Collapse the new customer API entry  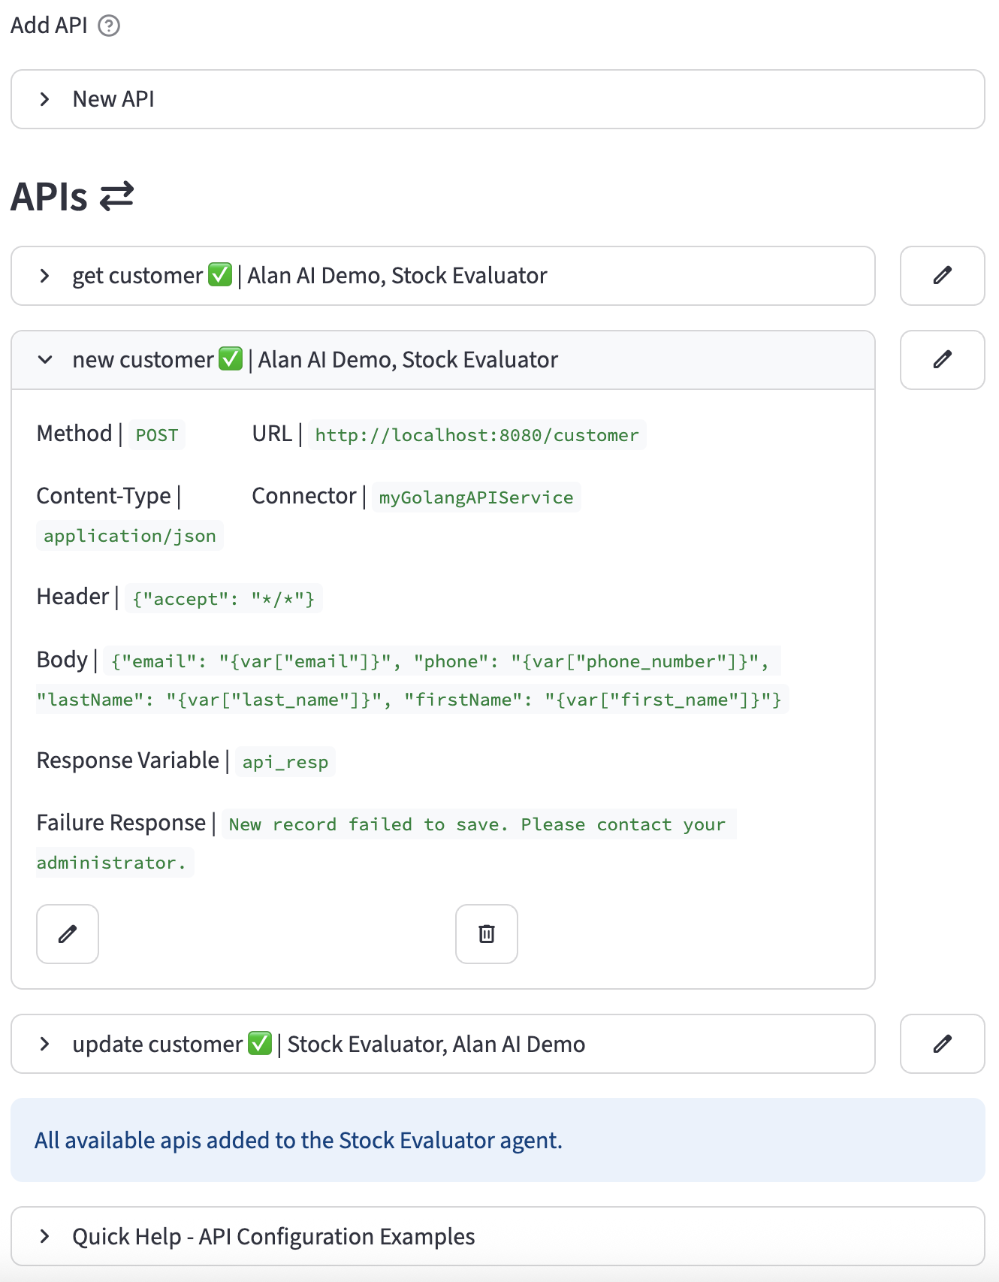[x=45, y=360]
